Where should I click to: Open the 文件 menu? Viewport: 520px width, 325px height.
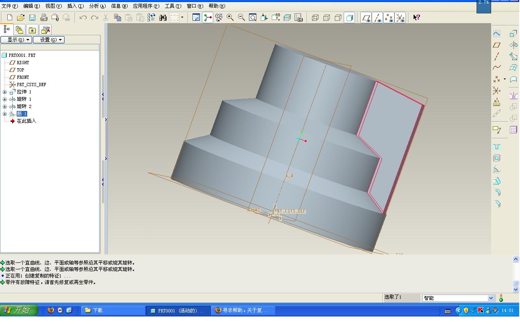[x=10, y=6]
